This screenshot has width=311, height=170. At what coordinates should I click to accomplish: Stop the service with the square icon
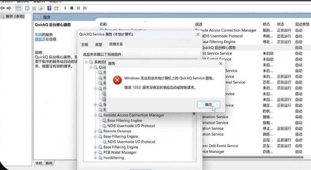coord(72,8)
